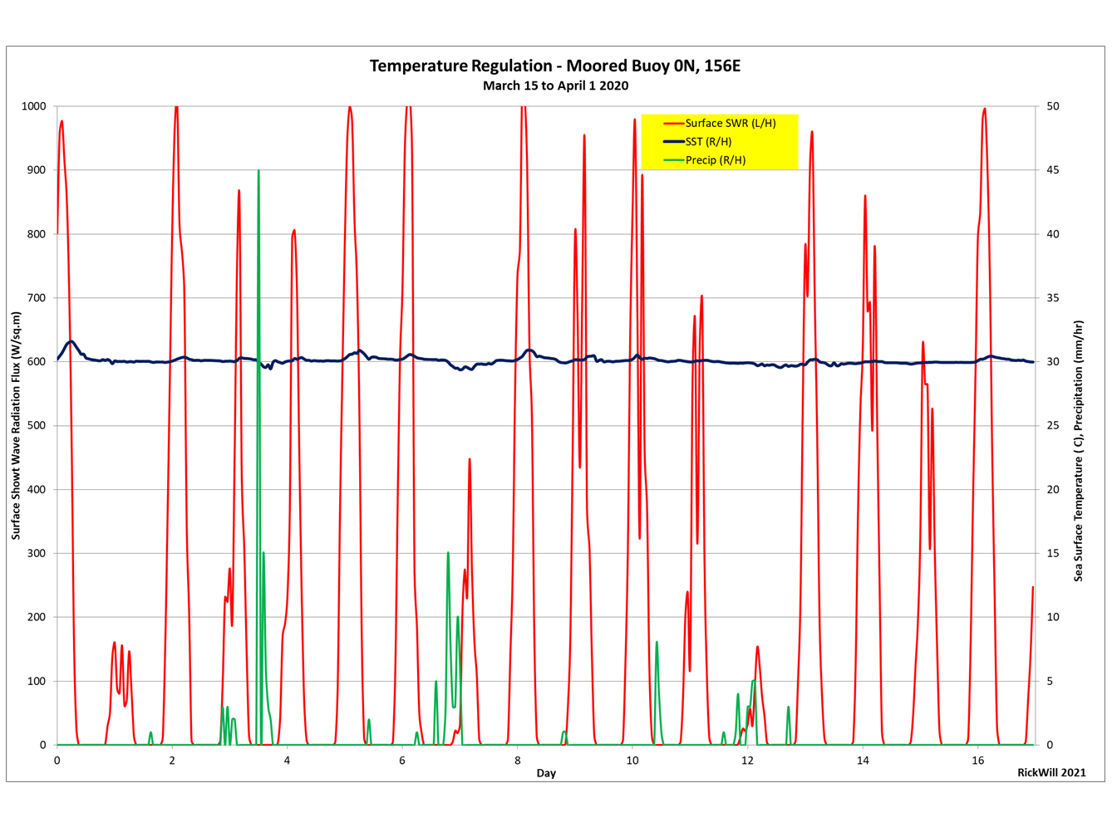Select the "Precip (R/H)" legend label
Viewport: 1117px width, 837px height.
715,160
